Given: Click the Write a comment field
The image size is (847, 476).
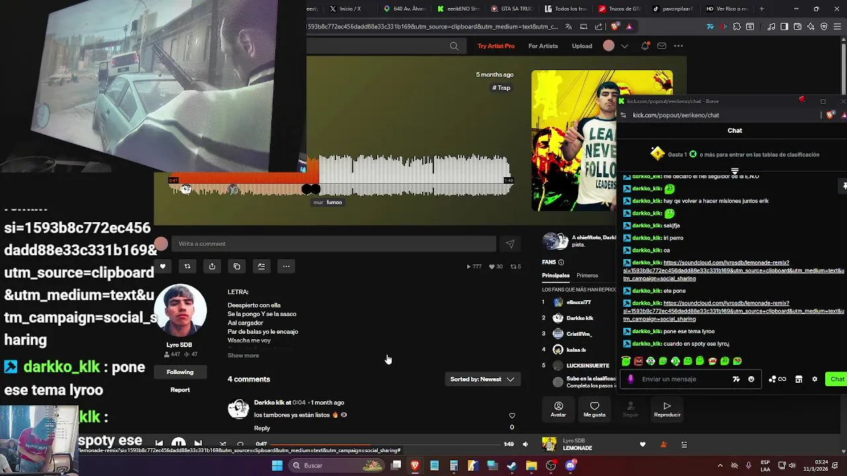Looking at the screenshot, I should 334,244.
